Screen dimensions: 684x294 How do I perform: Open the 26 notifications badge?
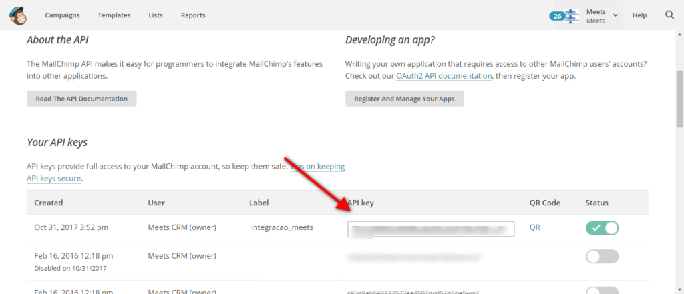click(557, 16)
